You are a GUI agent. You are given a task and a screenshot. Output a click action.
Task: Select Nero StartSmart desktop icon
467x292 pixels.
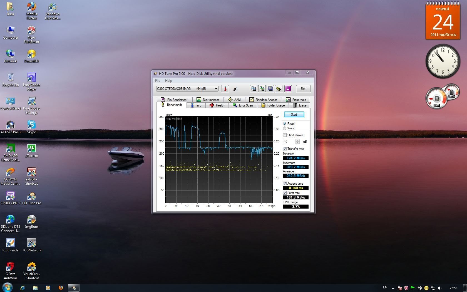click(31, 34)
